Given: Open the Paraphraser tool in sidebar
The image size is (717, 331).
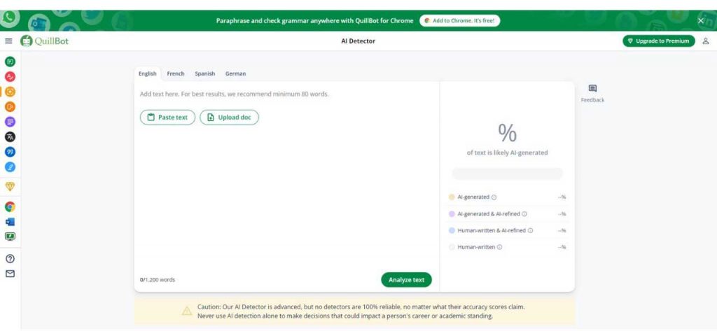Looking at the screenshot, I should pyautogui.click(x=10, y=62).
